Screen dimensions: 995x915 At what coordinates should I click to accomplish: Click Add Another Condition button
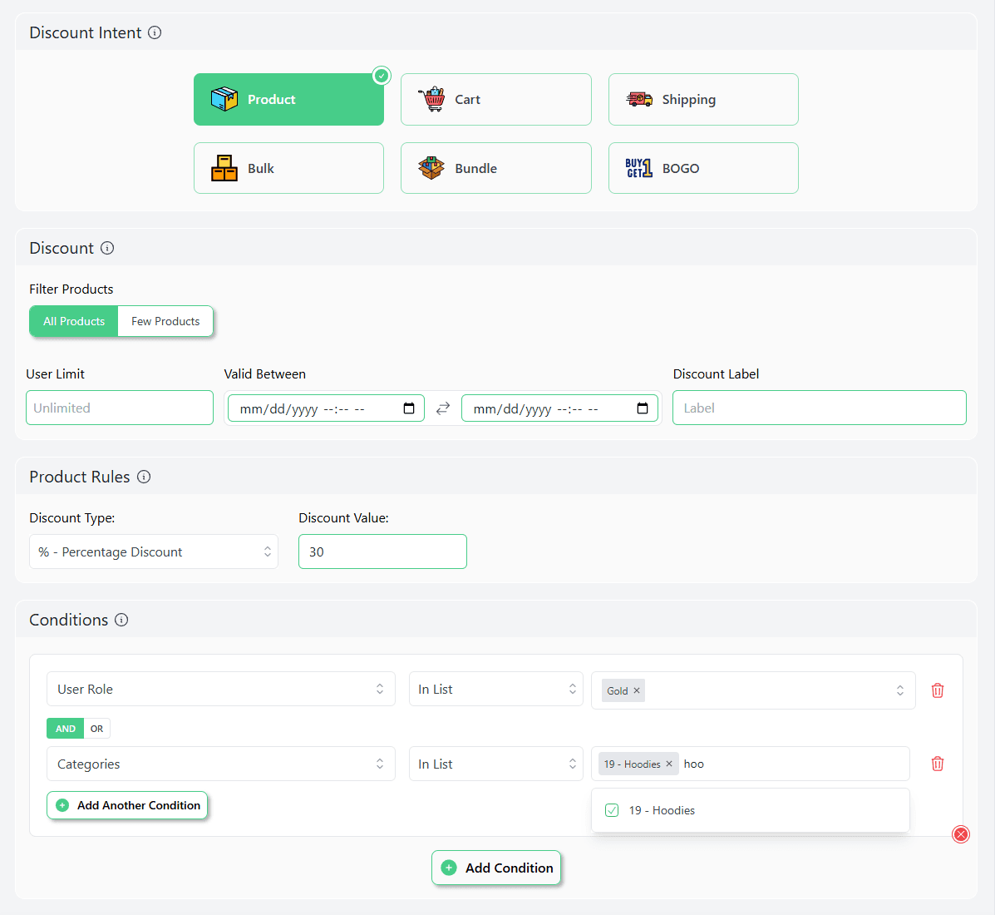[x=127, y=805]
